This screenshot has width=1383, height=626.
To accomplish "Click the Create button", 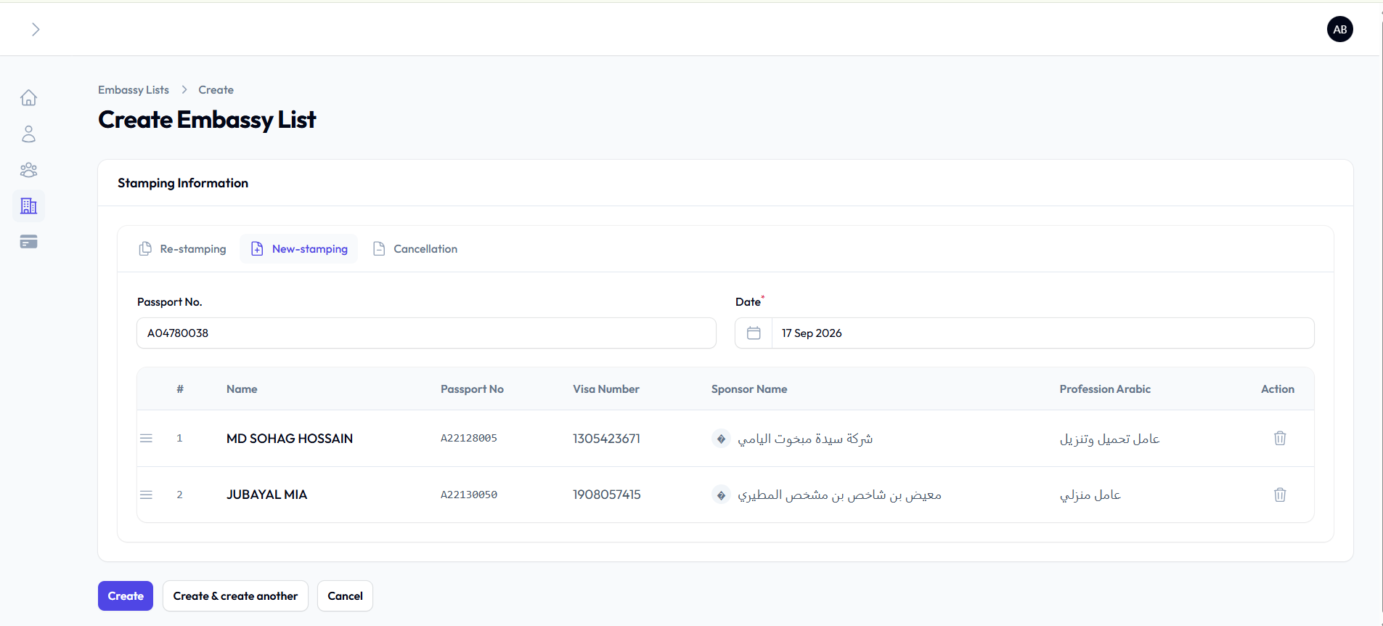I will point(126,596).
